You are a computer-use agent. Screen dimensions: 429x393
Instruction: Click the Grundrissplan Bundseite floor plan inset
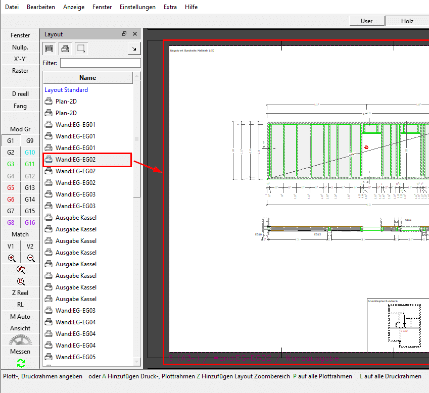tap(398, 325)
